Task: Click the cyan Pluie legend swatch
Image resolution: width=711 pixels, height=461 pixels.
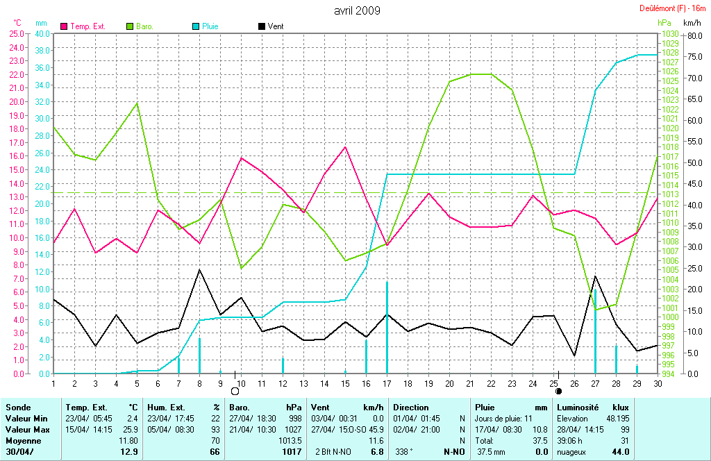Action: coord(195,26)
